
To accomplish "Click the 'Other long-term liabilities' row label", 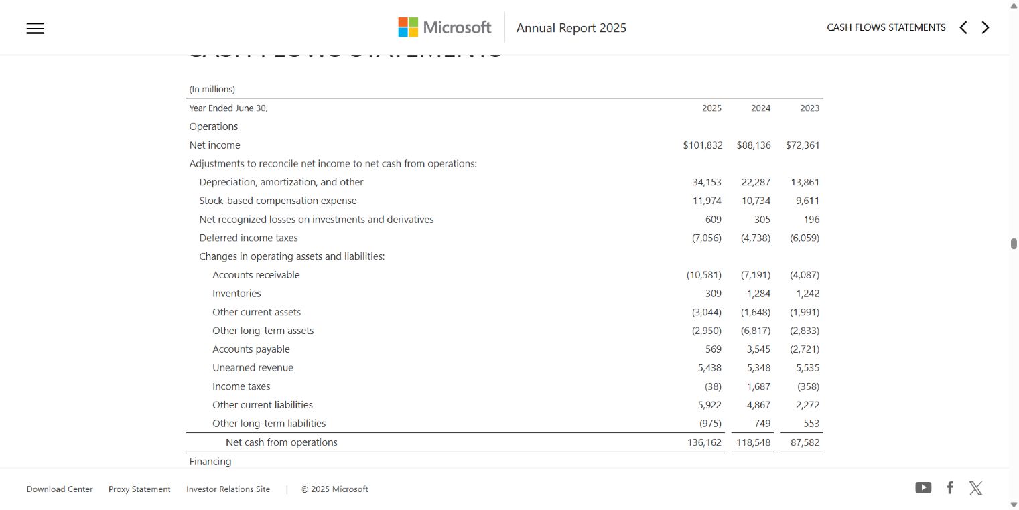I will pos(269,424).
